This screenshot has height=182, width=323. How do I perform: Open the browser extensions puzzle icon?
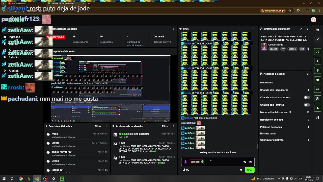pos(298,11)
